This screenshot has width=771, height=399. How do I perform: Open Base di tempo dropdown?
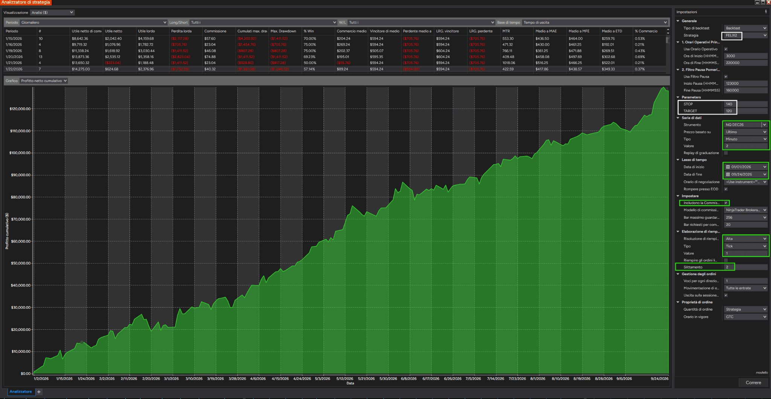point(595,23)
